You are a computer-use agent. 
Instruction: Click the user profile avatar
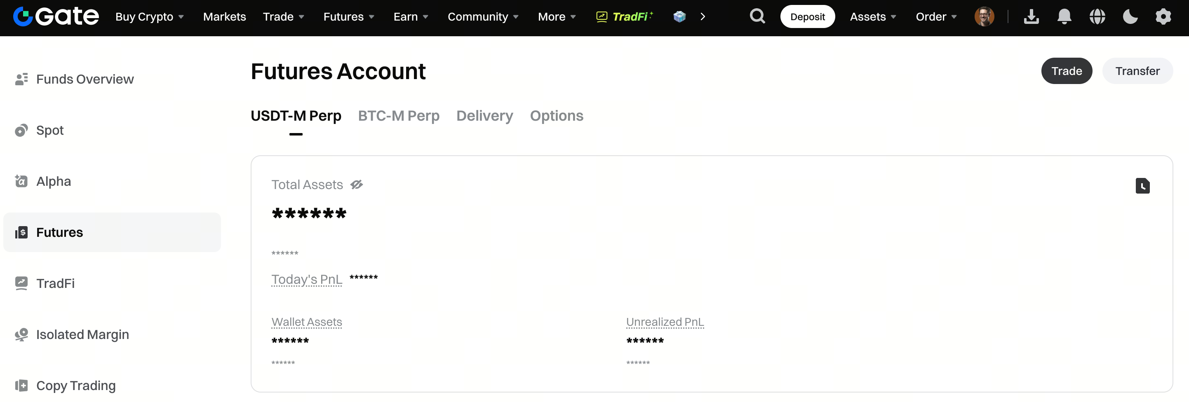(x=984, y=16)
